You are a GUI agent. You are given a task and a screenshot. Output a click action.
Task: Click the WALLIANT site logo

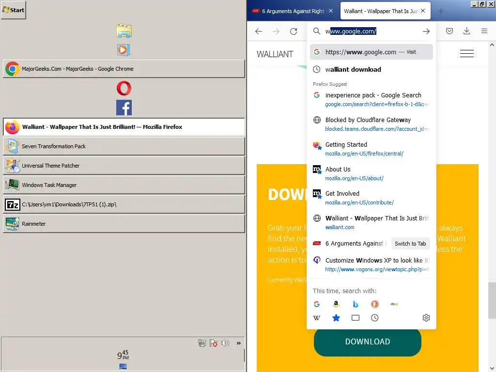pyautogui.click(x=275, y=54)
